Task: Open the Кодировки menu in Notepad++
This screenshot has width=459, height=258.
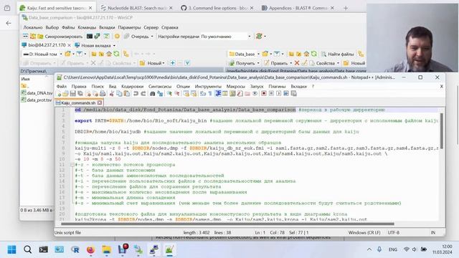Action: pyautogui.click(x=132, y=86)
